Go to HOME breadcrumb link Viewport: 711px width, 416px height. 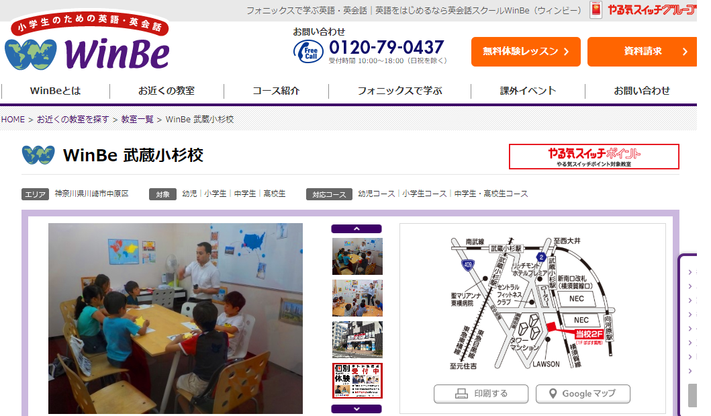[x=13, y=120]
